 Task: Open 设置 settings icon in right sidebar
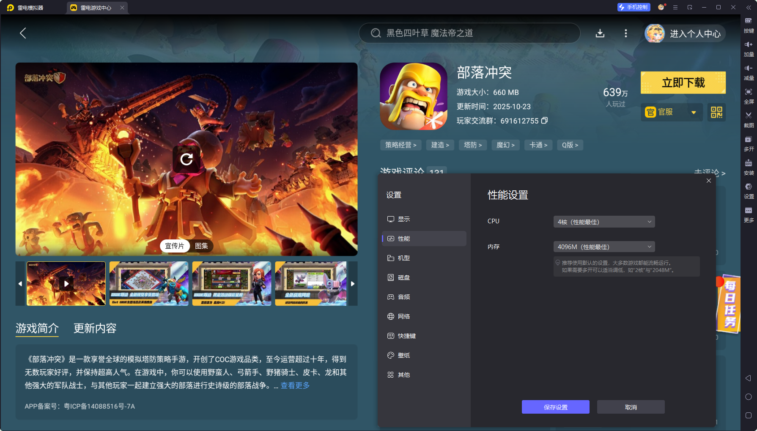[x=749, y=191]
